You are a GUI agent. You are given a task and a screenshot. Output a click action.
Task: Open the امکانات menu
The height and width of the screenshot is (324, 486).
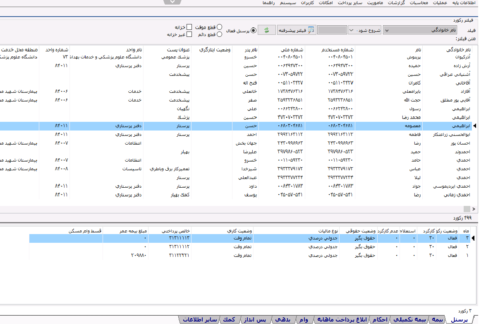(326, 3)
